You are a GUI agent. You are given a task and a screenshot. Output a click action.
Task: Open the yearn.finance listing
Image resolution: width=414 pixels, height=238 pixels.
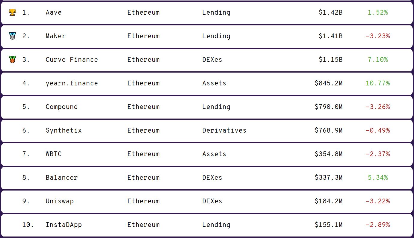click(x=72, y=83)
